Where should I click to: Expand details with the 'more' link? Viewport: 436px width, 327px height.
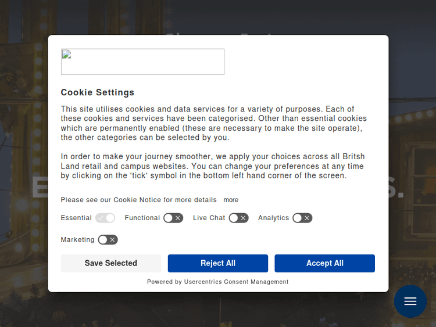click(231, 200)
